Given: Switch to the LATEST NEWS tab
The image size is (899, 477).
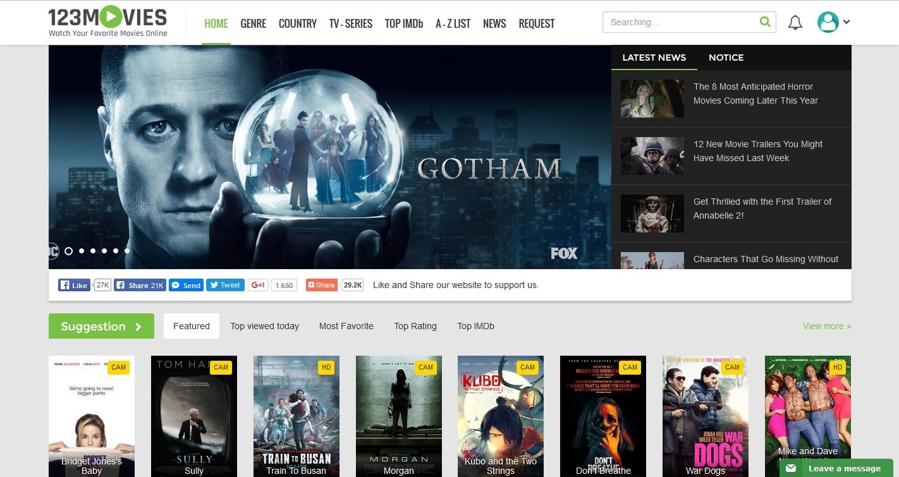Looking at the screenshot, I should point(654,57).
